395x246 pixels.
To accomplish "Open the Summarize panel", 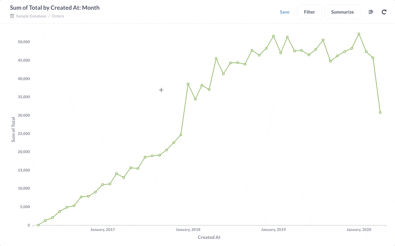I will [x=342, y=12].
